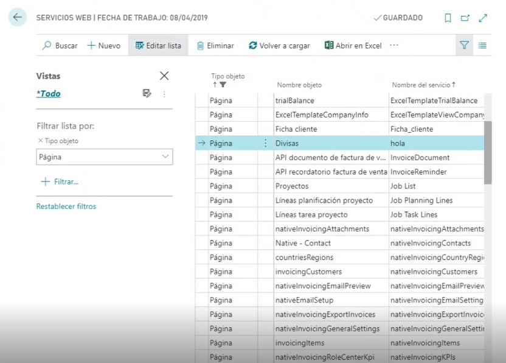Image resolution: width=506 pixels, height=363 pixels.
Task: Open view options menu beside Todo
Action: [x=164, y=94]
